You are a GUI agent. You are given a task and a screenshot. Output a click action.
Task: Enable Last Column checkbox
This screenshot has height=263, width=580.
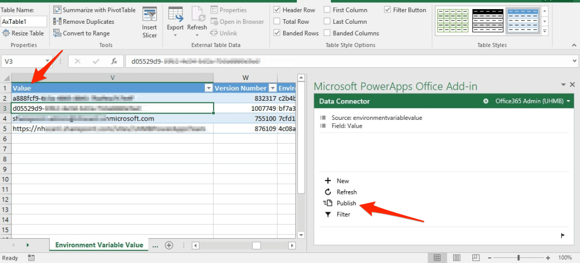(x=327, y=21)
